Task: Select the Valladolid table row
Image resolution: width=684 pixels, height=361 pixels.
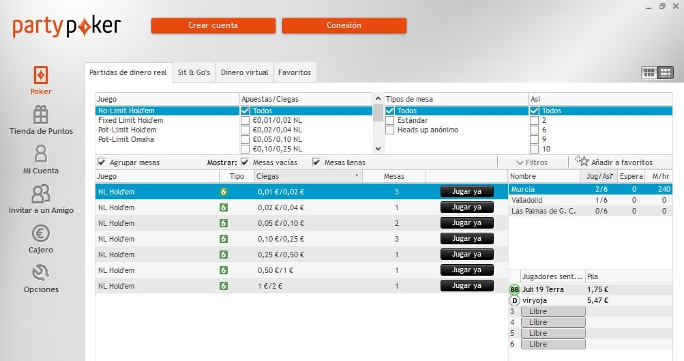Action: (590, 201)
